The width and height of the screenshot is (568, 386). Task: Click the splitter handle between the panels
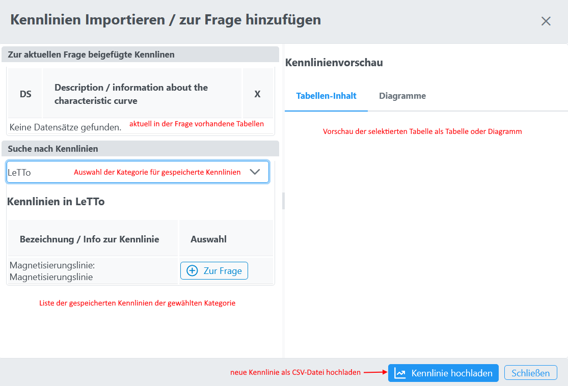tap(283, 201)
